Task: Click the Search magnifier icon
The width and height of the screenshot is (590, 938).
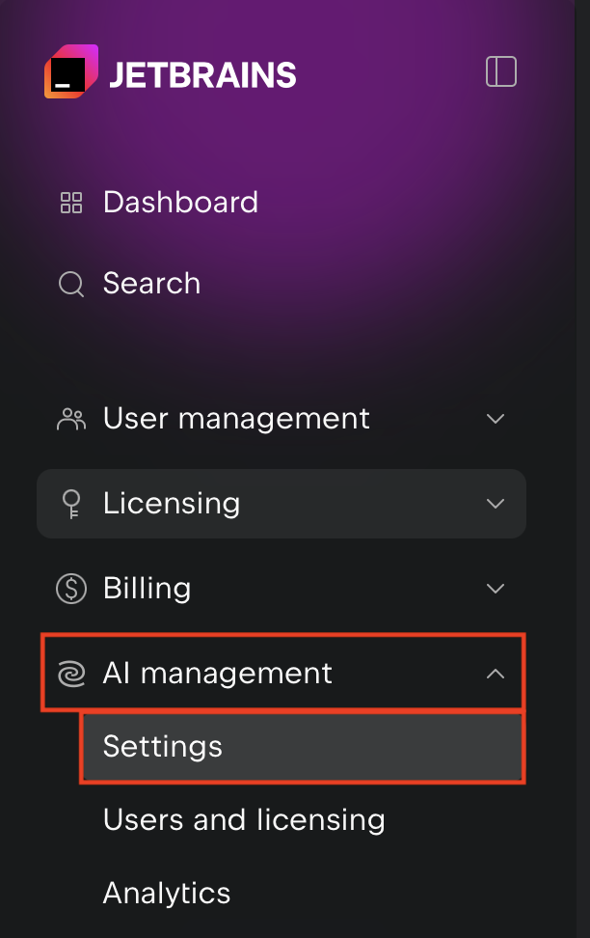Action: [71, 284]
